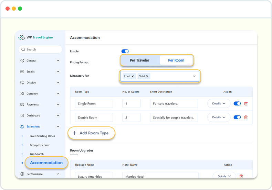
Task: Click the green maximize window button
Action: click(x=20, y=9)
